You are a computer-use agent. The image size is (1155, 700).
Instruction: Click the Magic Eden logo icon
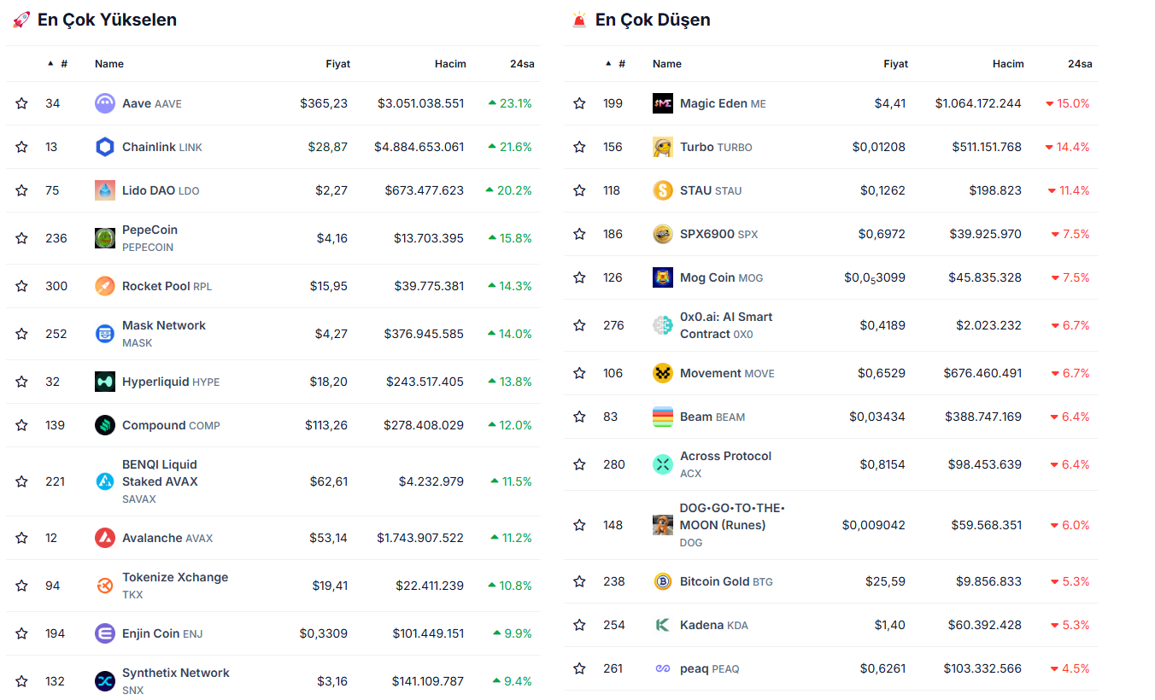pos(663,103)
